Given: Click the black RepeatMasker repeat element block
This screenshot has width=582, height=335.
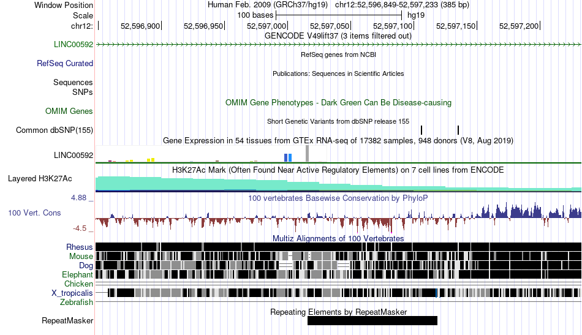Looking at the screenshot, I should coord(372,320).
